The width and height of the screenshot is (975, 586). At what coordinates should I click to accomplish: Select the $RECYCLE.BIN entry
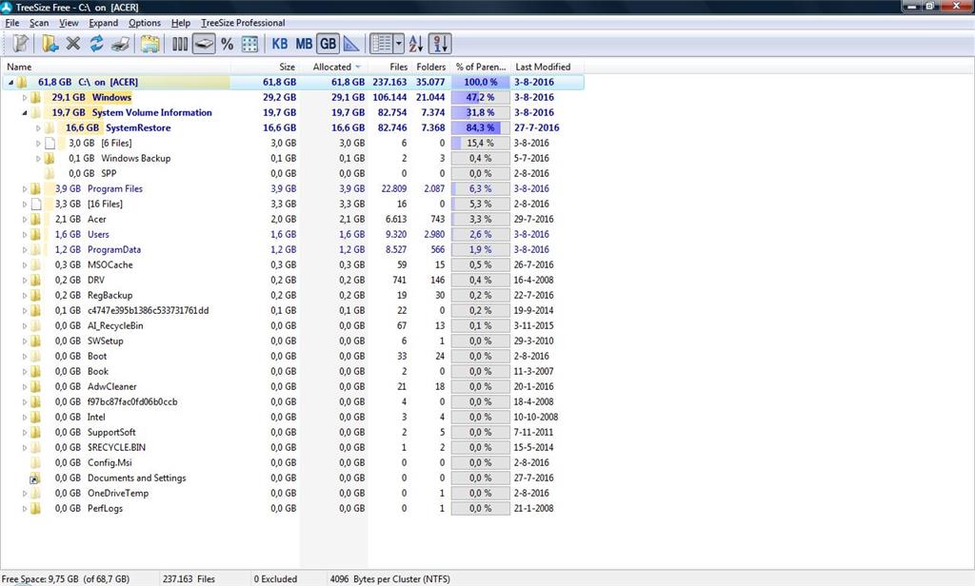(116, 447)
